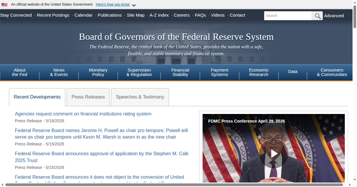Open Stay Connected link
This screenshot has width=357, height=187.
tap(16, 15)
